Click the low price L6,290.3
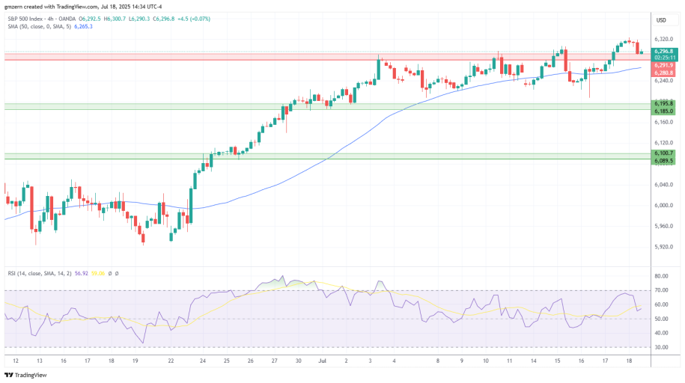This screenshot has height=383, width=685. [x=139, y=19]
